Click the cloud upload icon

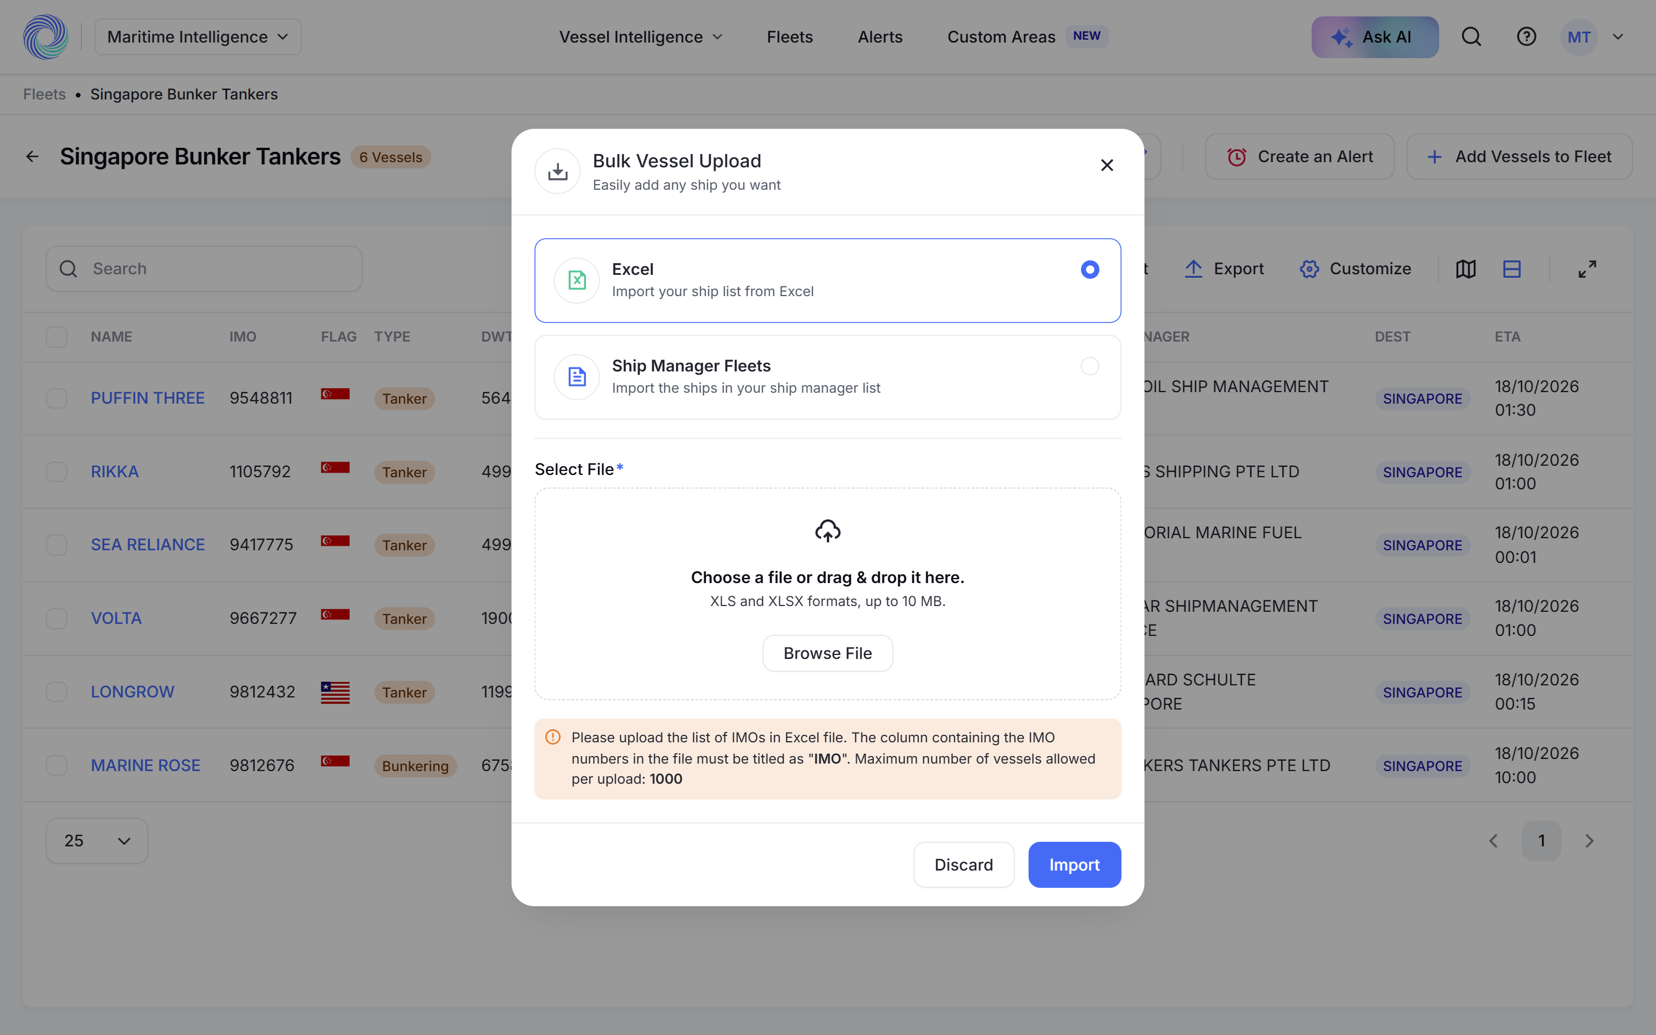point(827,531)
